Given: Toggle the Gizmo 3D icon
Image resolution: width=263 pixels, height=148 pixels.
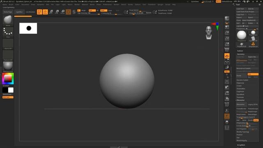Looking at the screenshot, I should tap(68, 12).
